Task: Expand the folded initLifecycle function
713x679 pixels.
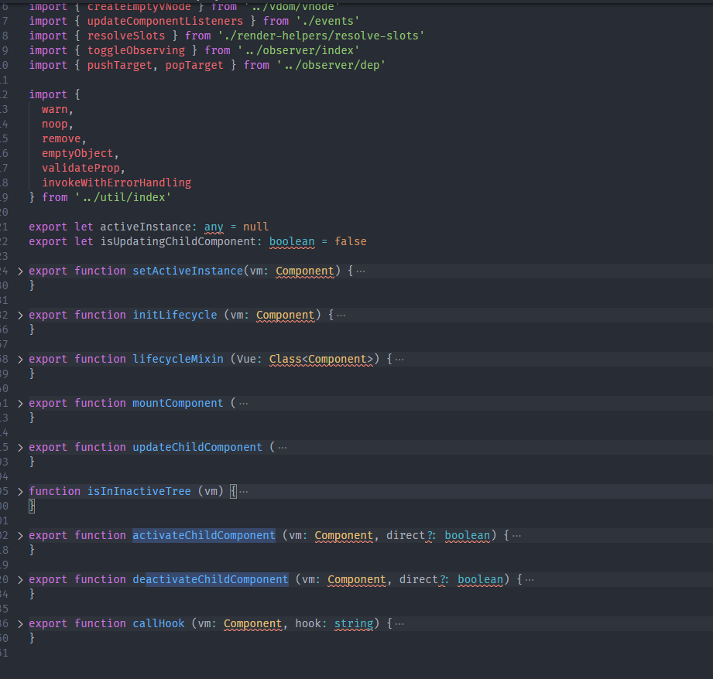Action: (20, 316)
